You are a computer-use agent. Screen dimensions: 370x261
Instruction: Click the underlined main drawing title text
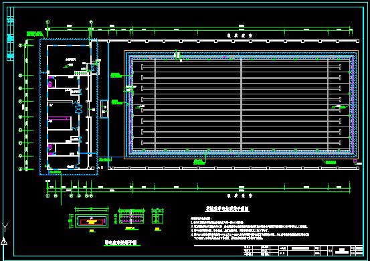tap(227, 209)
